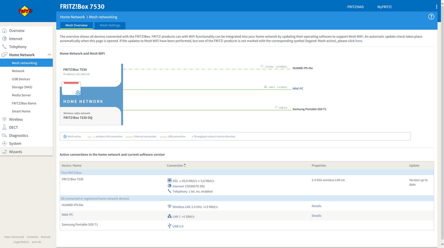
Task: Click the NikK-PC link in the diagram
Action: pyautogui.click(x=298, y=89)
